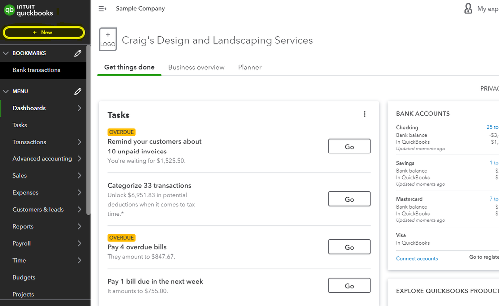Go to bill due next week
Image resolution: width=499 pixels, height=306 pixels.
point(349,286)
